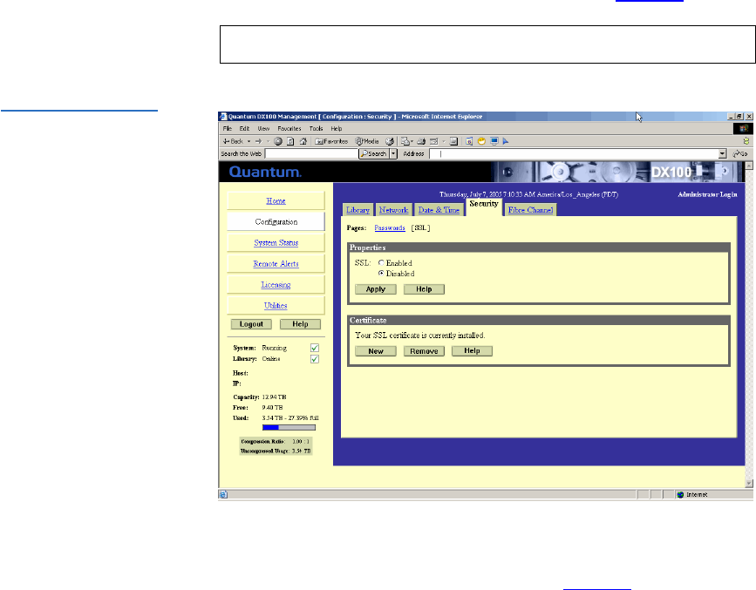Switch to the Library tab
This screenshot has width=756, height=590.
coord(358,210)
